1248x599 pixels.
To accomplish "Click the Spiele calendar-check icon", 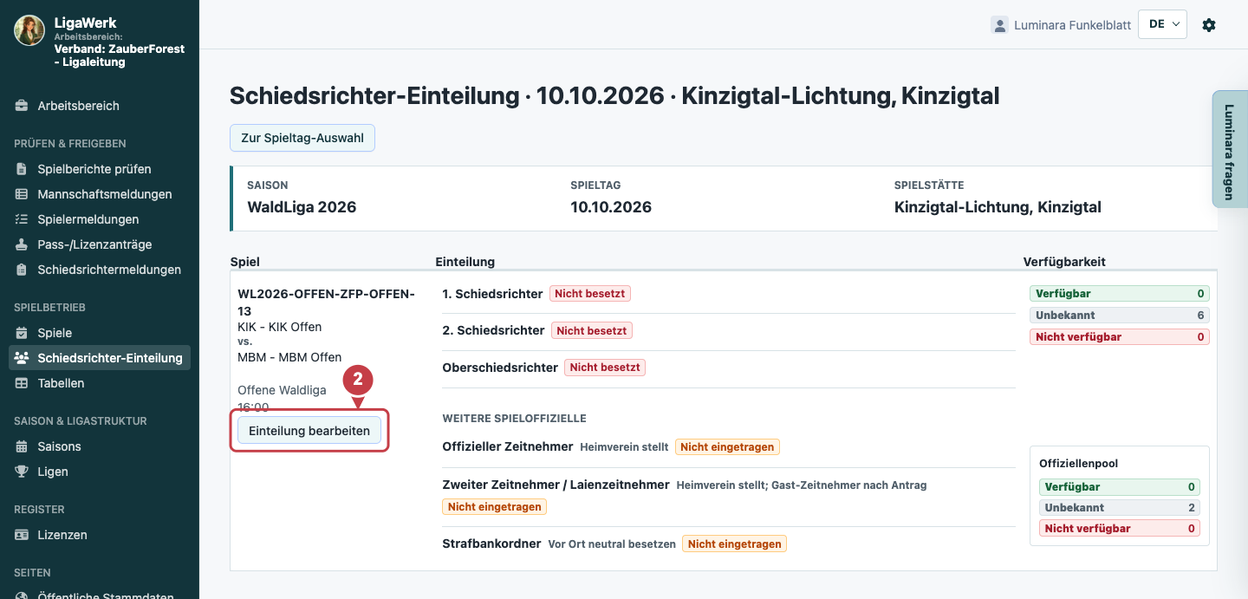I will [x=22, y=333].
